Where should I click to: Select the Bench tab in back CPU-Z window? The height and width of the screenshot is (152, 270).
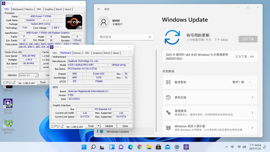[59, 9]
